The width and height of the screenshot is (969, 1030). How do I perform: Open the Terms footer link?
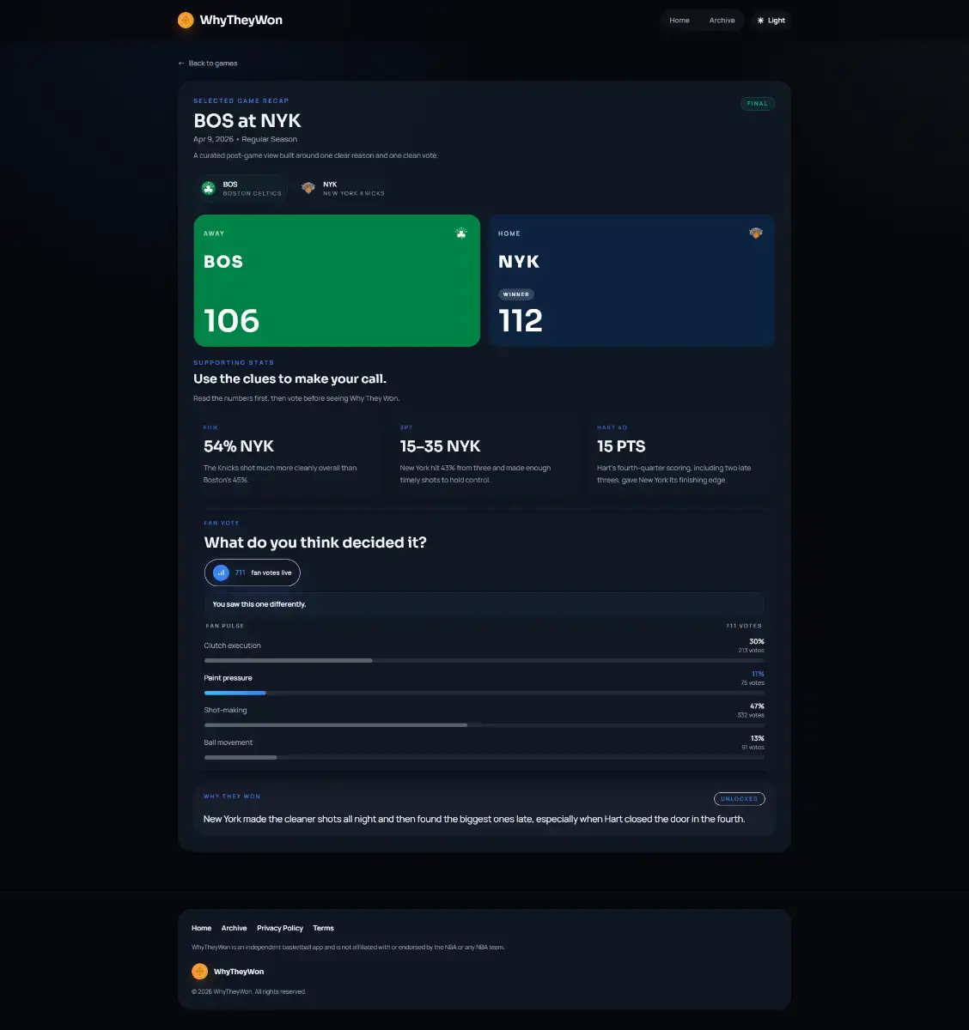323,928
